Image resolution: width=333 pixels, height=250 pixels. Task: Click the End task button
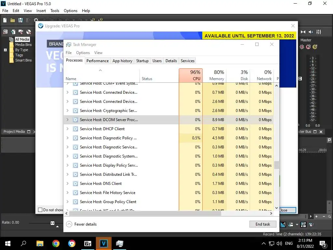point(263,224)
